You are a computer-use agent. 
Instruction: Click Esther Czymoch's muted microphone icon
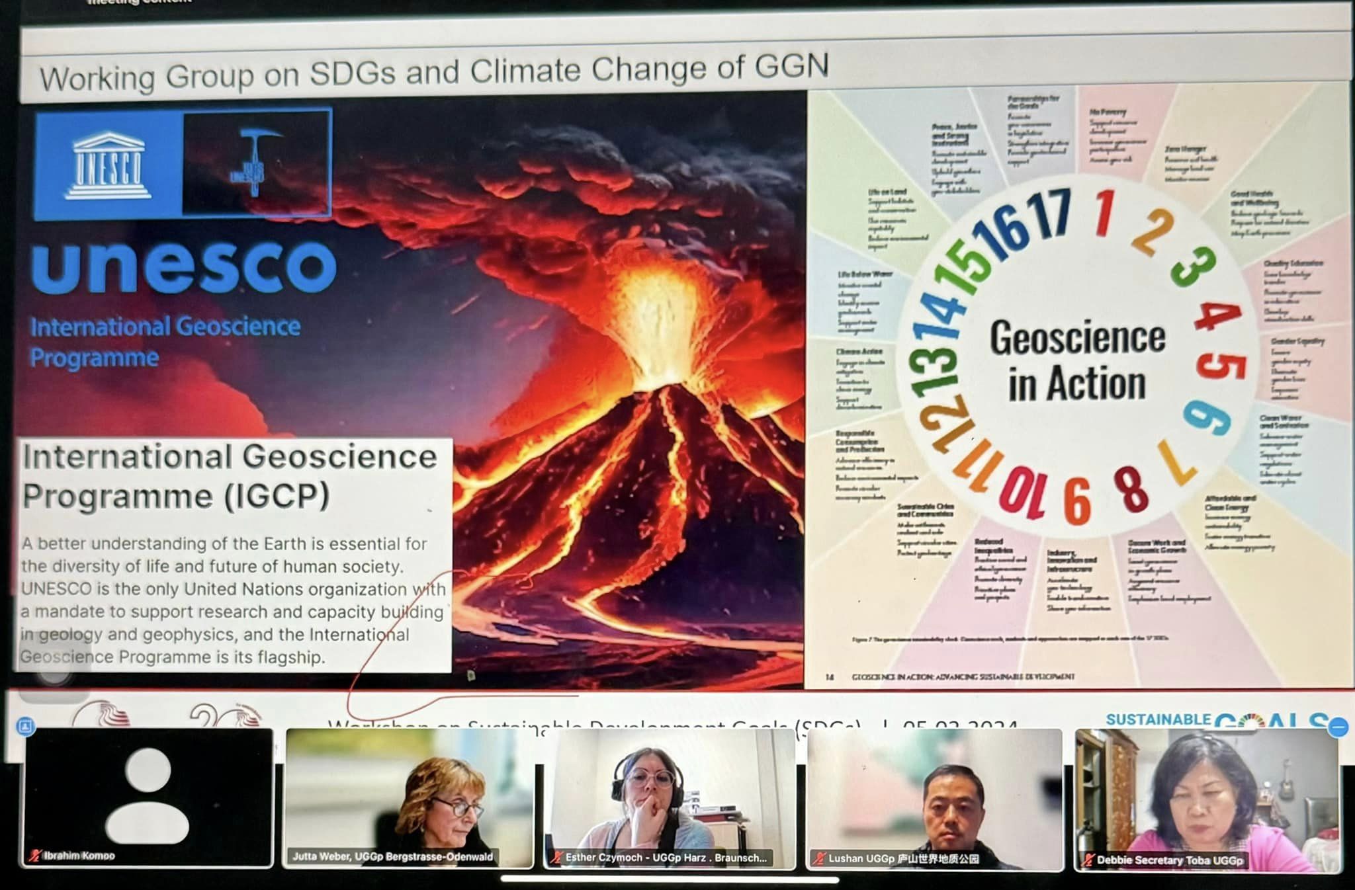pyautogui.click(x=556, y=858)
